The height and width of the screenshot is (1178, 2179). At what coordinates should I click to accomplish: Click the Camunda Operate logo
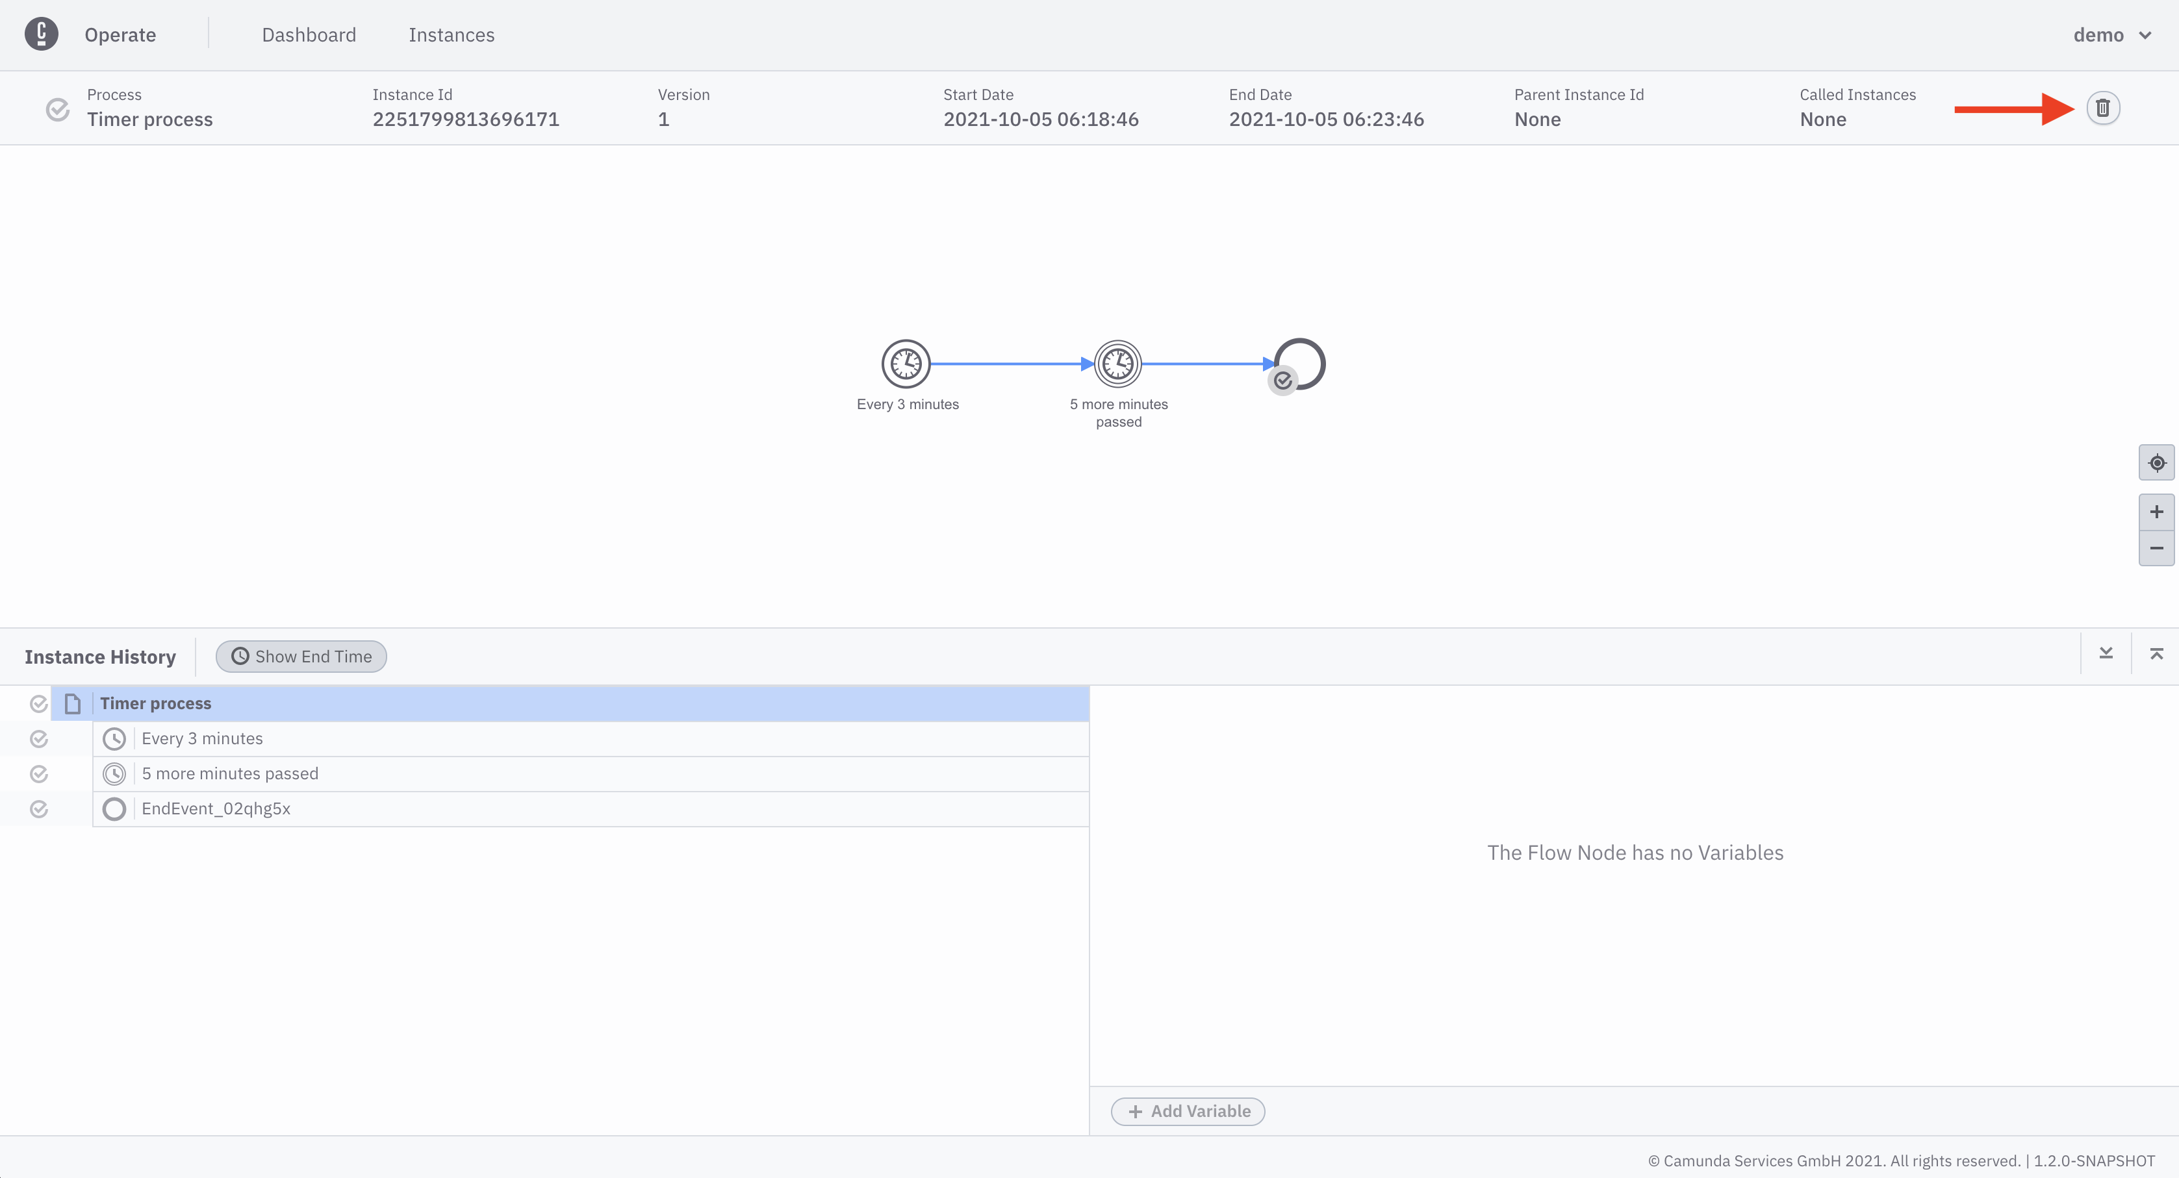(42, 34)
